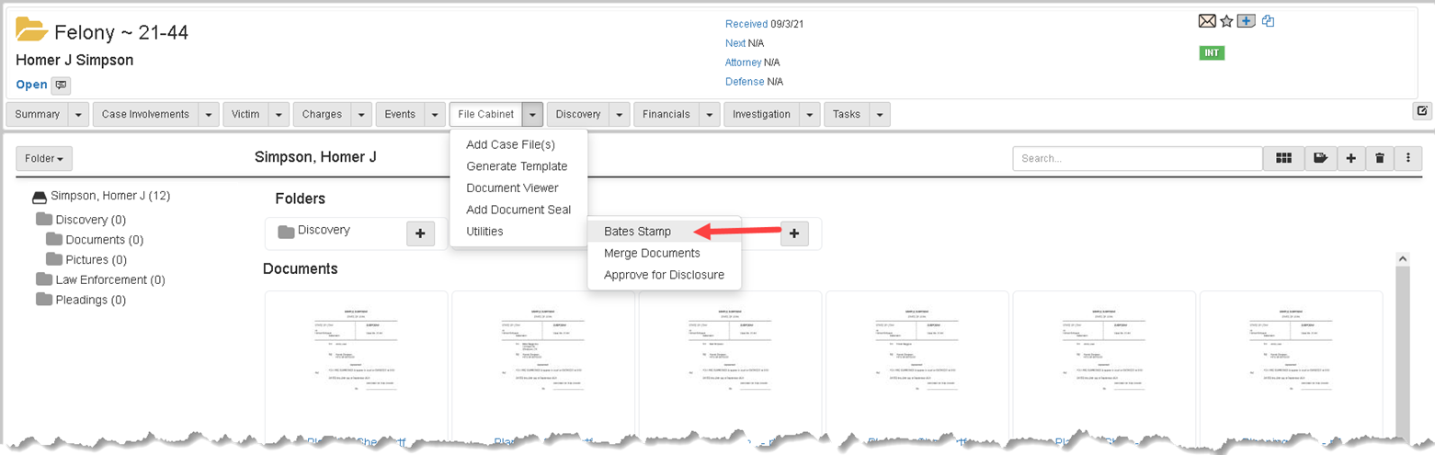Click the envelope email icon
Screen dimensions: 1435x455
(1207, 22)
